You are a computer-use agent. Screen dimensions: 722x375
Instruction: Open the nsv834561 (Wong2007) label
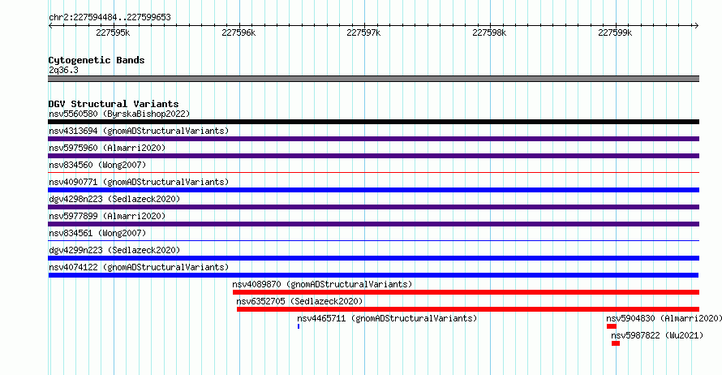[97, 233]
